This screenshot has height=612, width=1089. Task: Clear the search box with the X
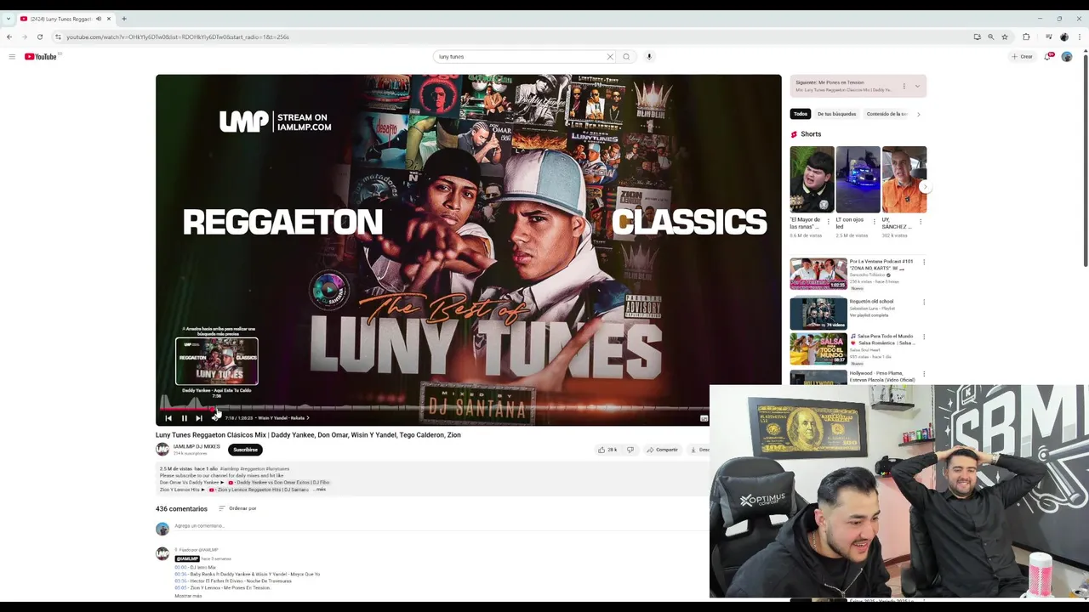coord(610,57)
